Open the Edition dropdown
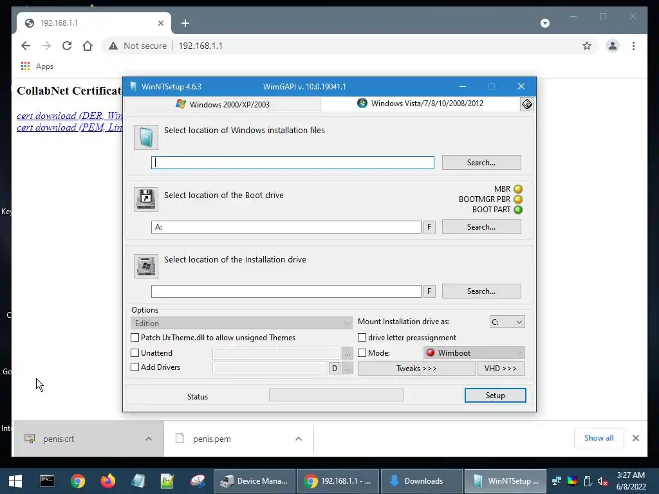659x494 pixels. (241, 323)
